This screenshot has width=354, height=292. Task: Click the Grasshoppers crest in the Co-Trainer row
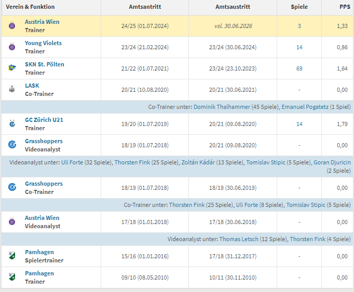tap(12, 188)
